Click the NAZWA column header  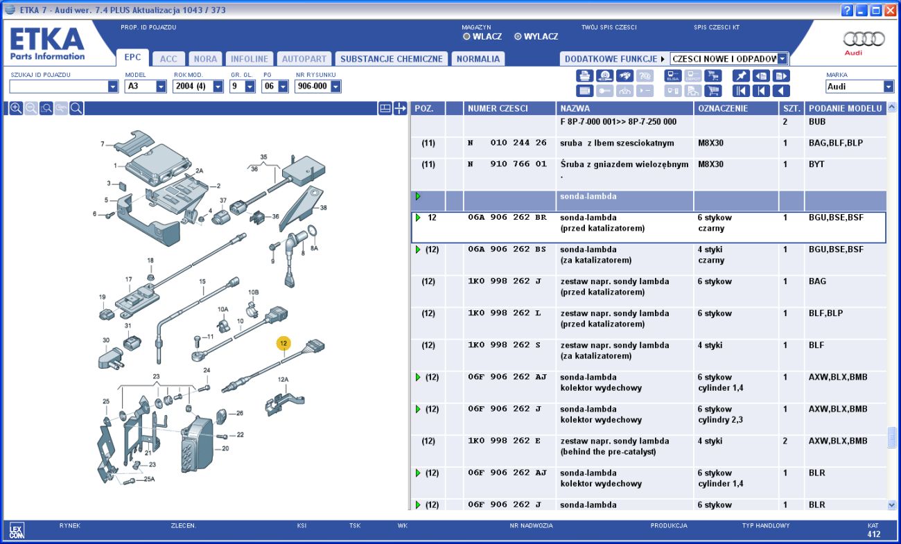(624, 109)
